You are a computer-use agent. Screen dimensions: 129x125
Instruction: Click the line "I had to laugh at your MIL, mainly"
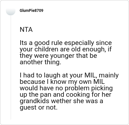[69, 75]
